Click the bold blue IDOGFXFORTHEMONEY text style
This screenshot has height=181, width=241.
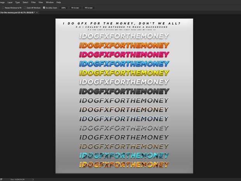click(x=124, y=63)
